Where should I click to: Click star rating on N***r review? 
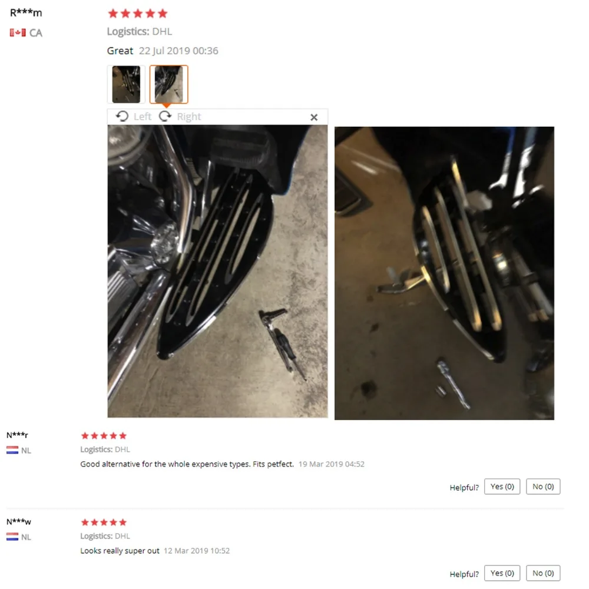coord(104,436)
